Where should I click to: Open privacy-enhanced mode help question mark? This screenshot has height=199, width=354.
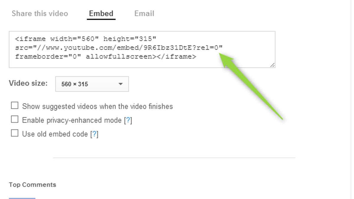coord(128,120)
